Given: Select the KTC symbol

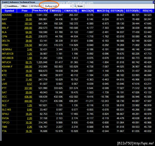Looking at the screenshot, I should pyautogui.click(x=4, y=75).
